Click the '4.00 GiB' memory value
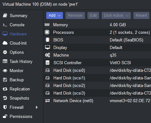151x123 pixels. coord(118,25)
